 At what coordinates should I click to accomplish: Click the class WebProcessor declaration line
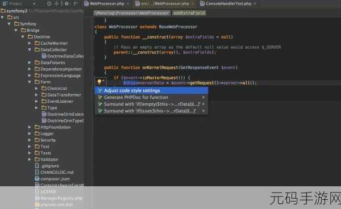click(x=146, y=27)
